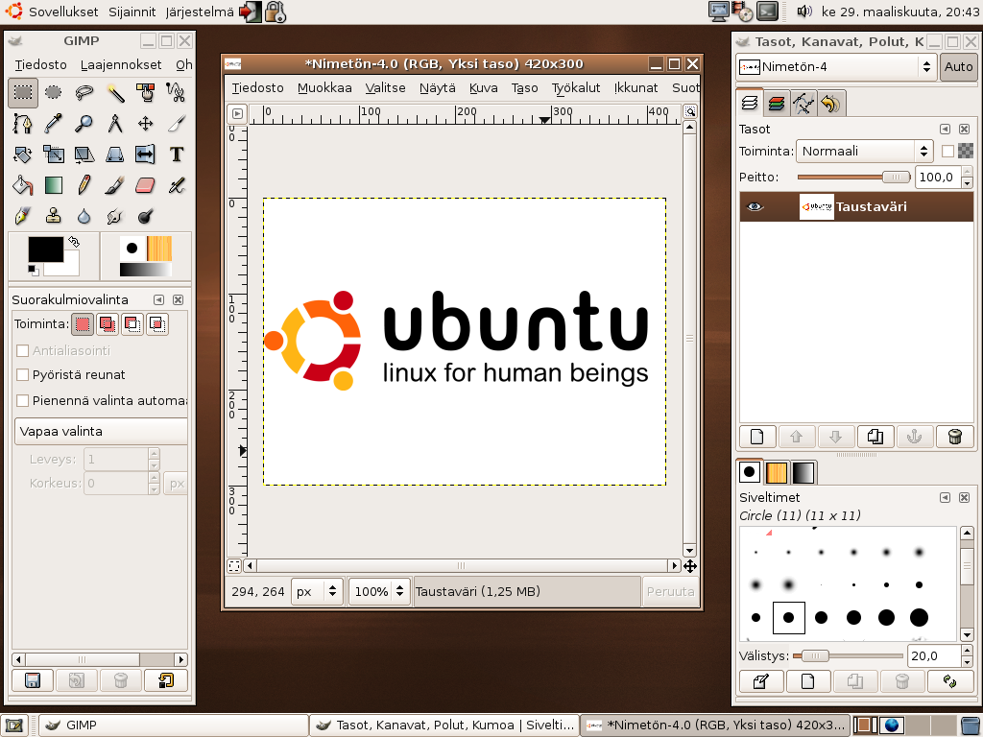Viewport: 983px width, 737px height.
Task: Open Sovellukset menu in top panel
Action: click(63, 12)
